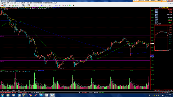Open the 工具 menu
Viewport: 173px width, 97px height.
[18, 3]
